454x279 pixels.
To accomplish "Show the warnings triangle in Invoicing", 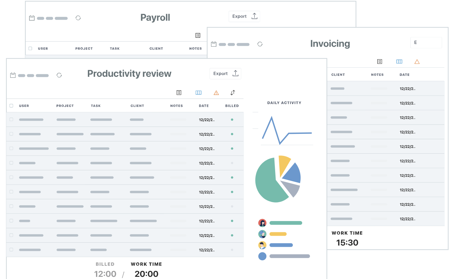I will point(417,61).
